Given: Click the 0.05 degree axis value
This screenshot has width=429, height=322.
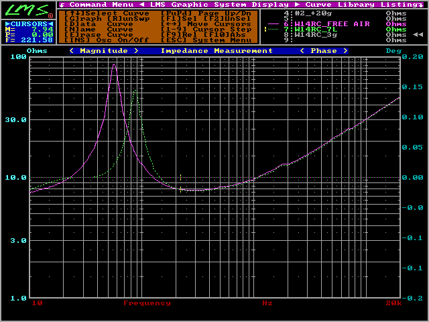Looking at the screenshot, I should [413, 148].
